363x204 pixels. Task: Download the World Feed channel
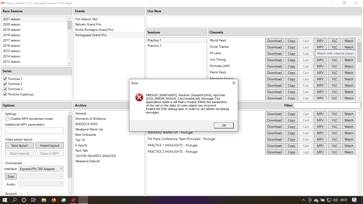pos(274,40)
